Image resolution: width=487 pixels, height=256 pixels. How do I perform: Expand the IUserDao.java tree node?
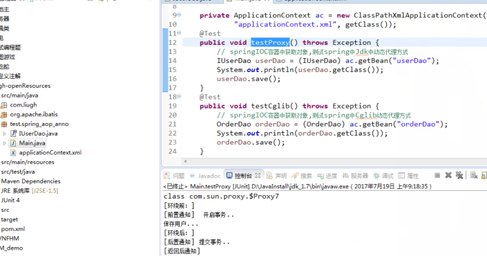[x=5, y=134]
